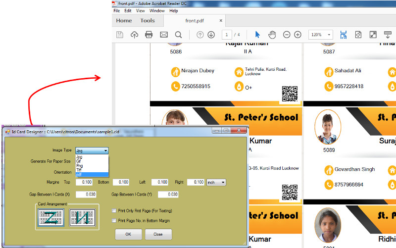Check Print Page No. in Bottom Margin
Viewport: 396px width, 248px height.
114,220
